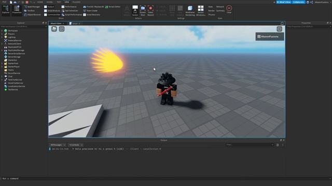The image size is (332, 186).
Task: Click the red Stop playtest button
Action: 27,2
